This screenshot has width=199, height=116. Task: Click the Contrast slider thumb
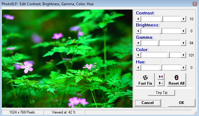coord(162,19)
